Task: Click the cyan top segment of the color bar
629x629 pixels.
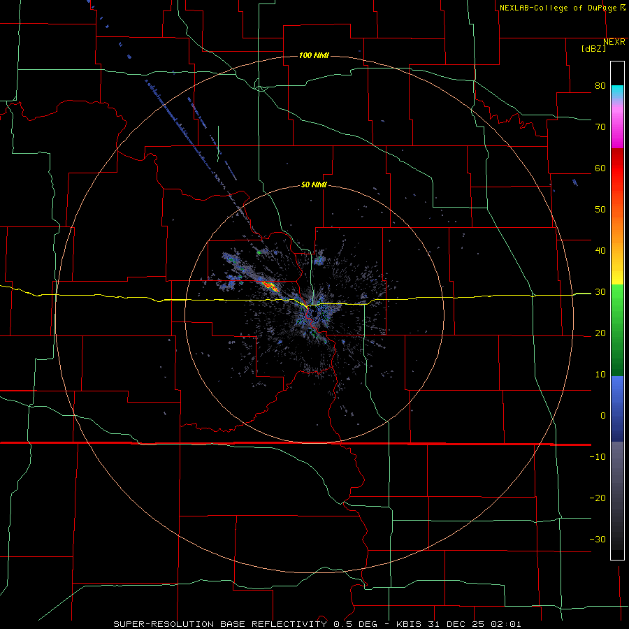Action: (617, 92)
